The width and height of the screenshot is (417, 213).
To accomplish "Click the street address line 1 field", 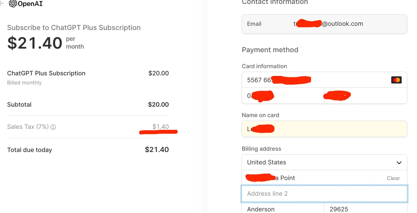I will pyautogui.click(x=324, y=178).
